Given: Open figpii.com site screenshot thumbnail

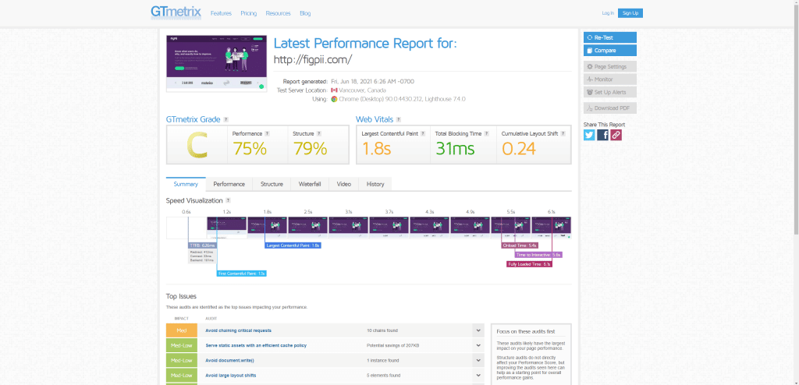Looking at the screenshot, I should (217, 64).
